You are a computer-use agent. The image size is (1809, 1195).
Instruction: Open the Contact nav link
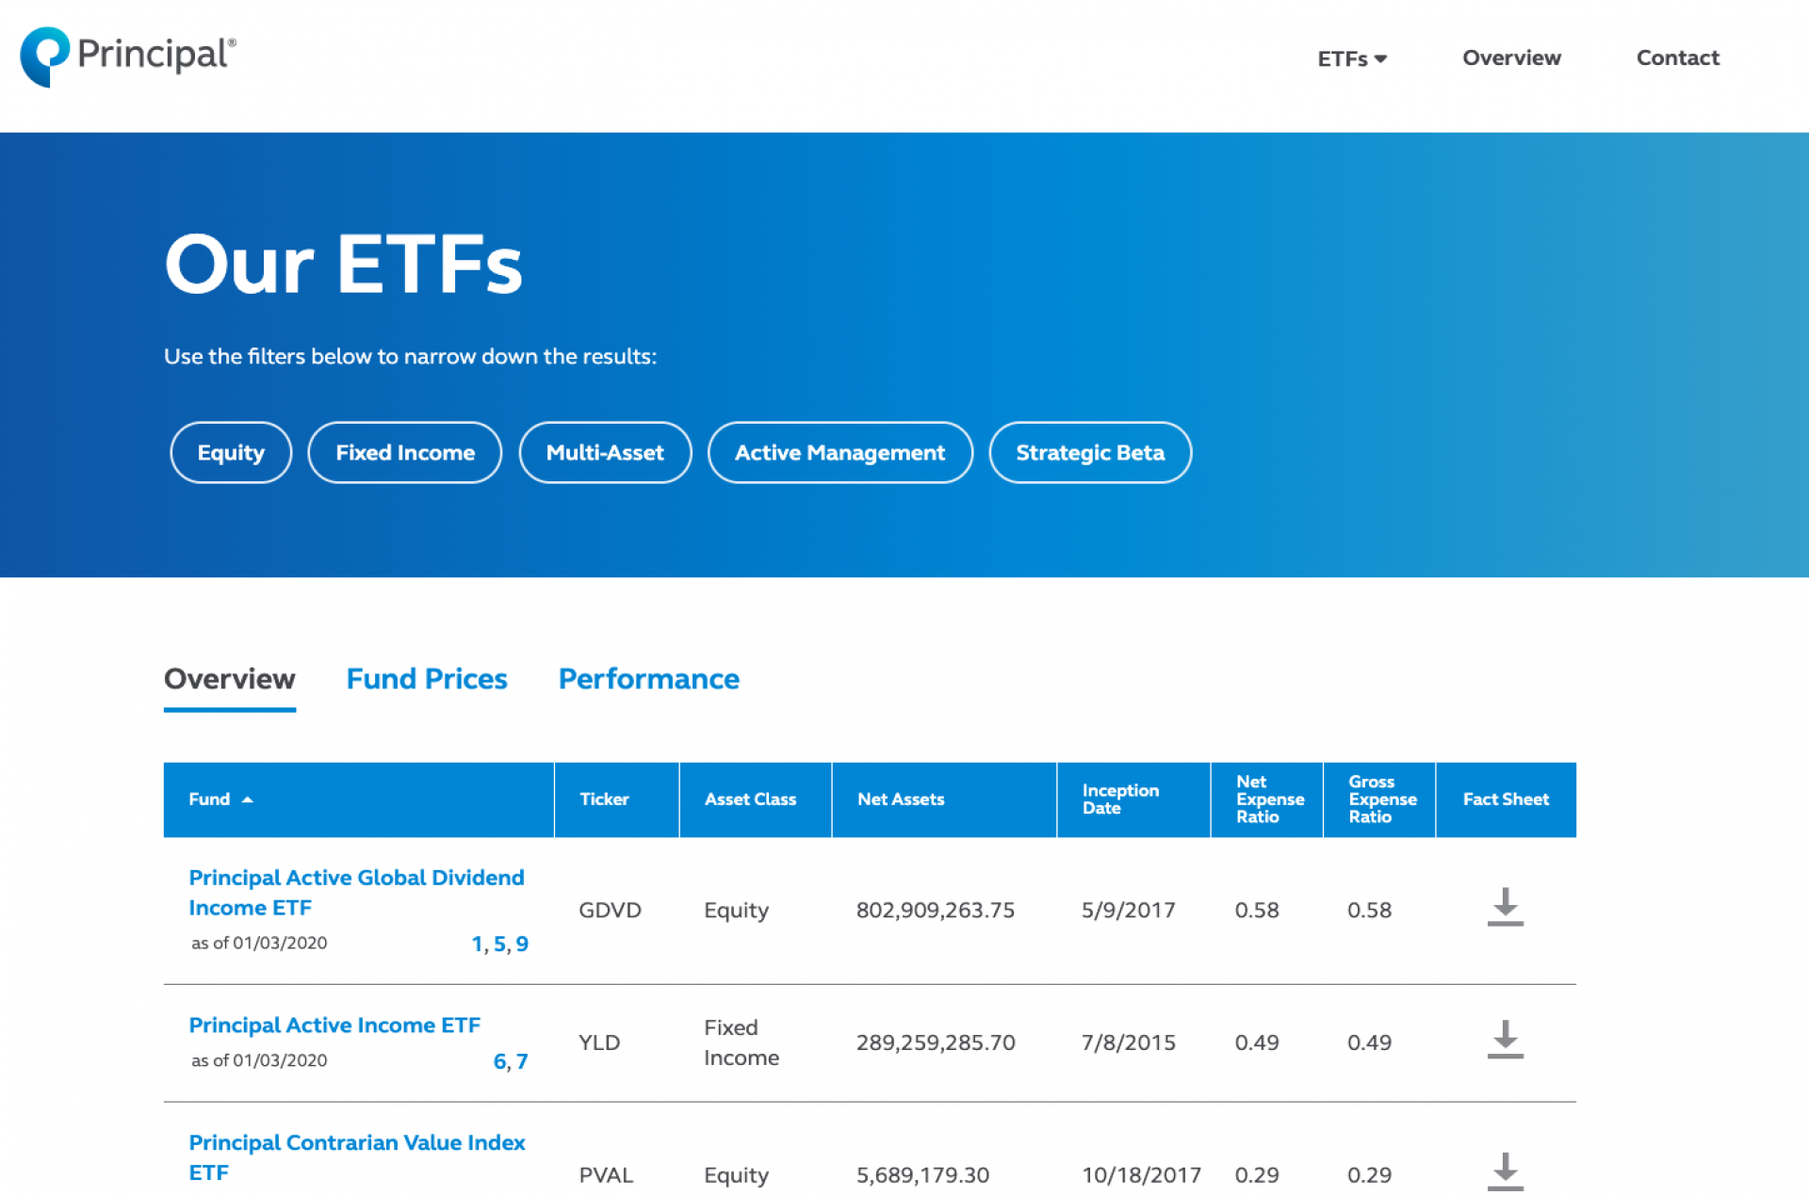(x=1677, y=58)
